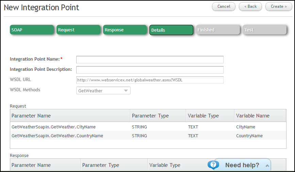Select the CountryName request parameter row
Screen dimensions: 295x172
pos(148,136)
